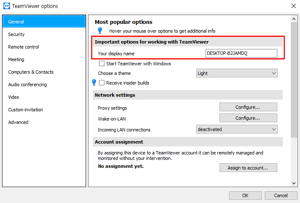Click the scrollbar up arrow
This screenshot has height=203, width=300.
[x=294, y=19]
